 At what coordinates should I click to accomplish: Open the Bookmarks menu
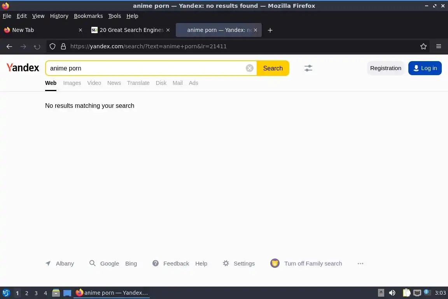tap(88, 16)
